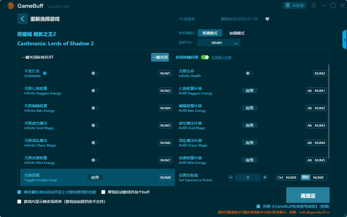Toggle the global hotkey switch

[205, 57]
